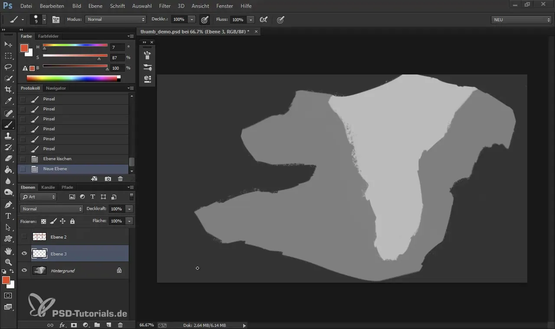Delete current history state trash icon
This screenshot has height=329, width=555.
pyautogui.click(x=120, y=179)
